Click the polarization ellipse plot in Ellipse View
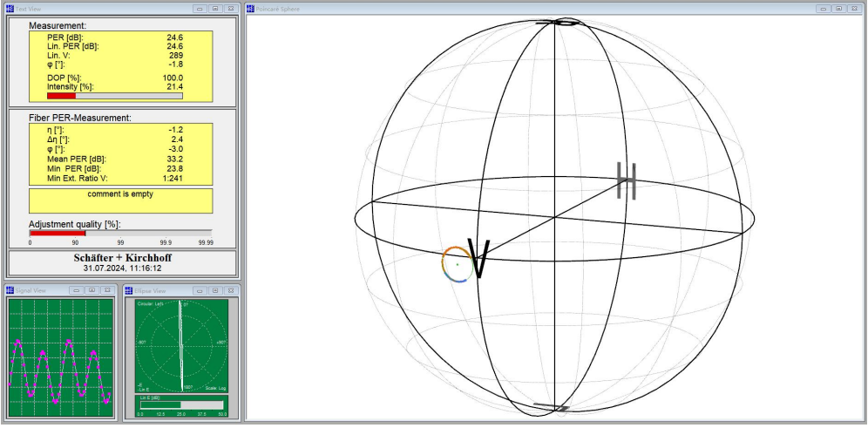The height and width of the screenshot is (428, 868). pyautogui.click(x=181, y=346)
